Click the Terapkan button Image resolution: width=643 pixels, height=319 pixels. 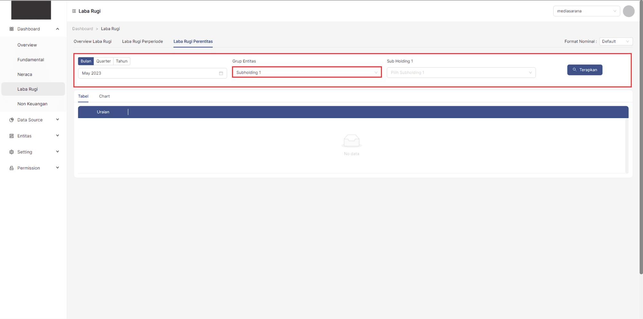(584, 70)
